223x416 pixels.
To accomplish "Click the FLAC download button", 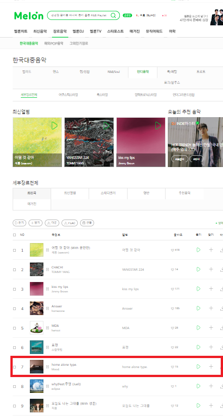I will pyautogui.click(x=70, y=223).
